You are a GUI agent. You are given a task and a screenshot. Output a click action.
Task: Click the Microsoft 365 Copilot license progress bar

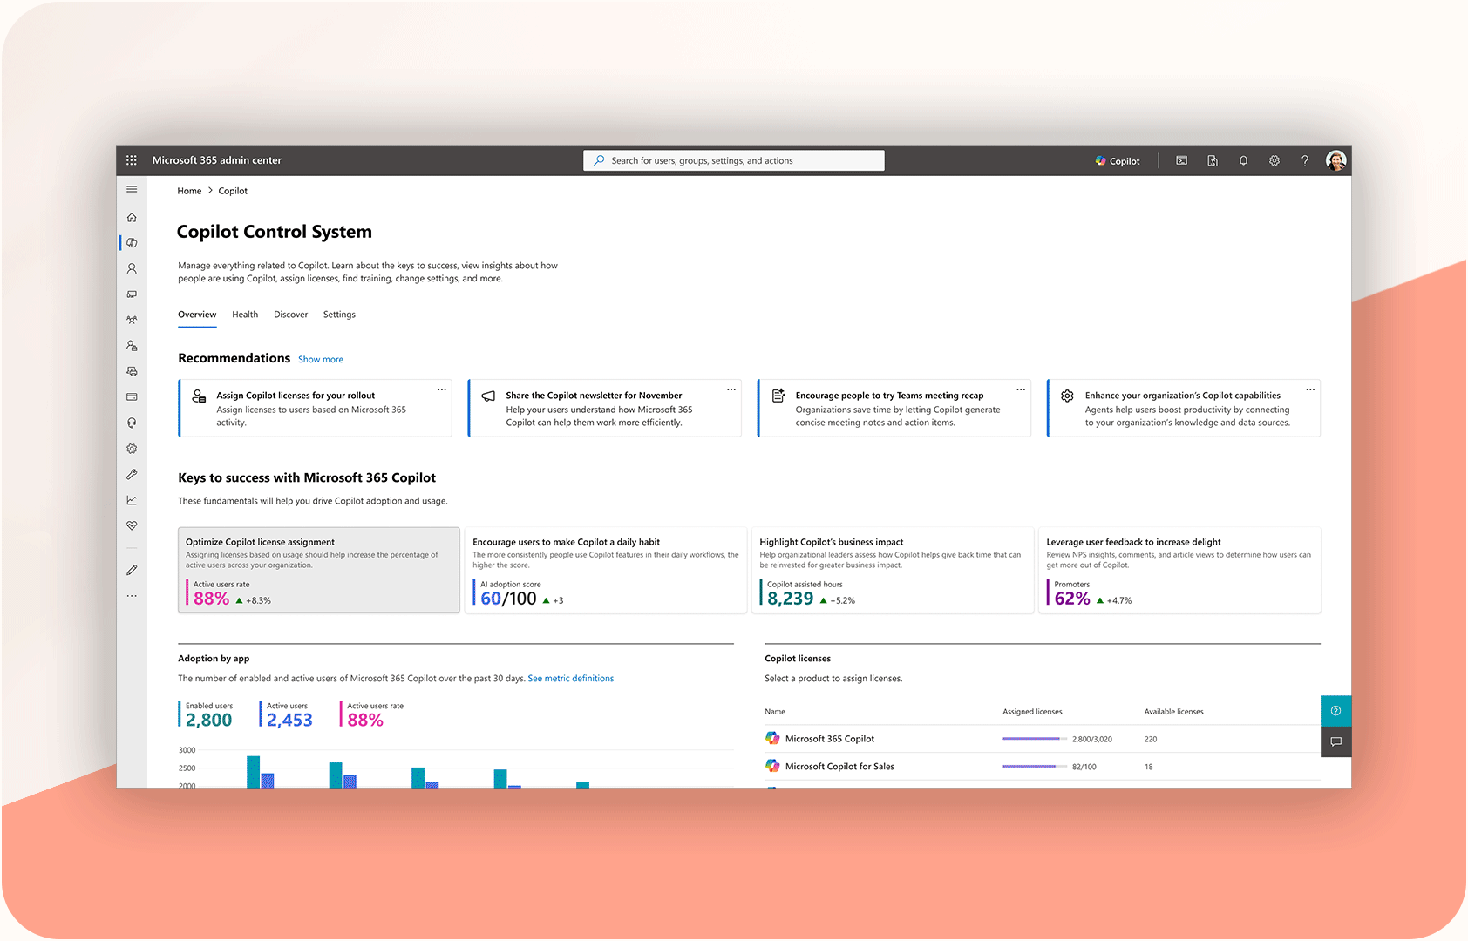1034,739
